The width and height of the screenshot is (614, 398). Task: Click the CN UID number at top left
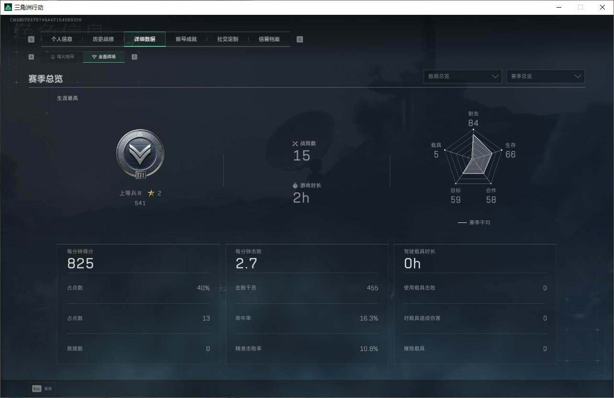[x=46, y=20]
